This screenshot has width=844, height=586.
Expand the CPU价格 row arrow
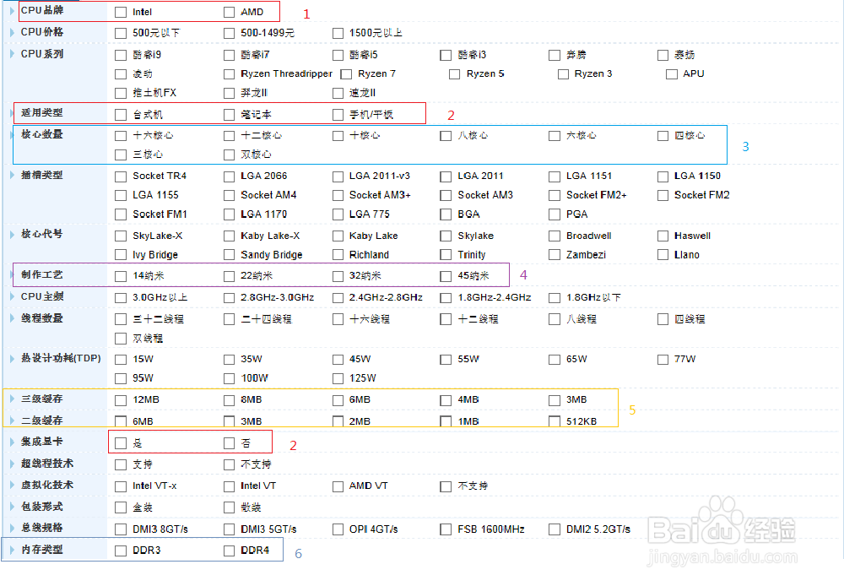pos(13,32)
